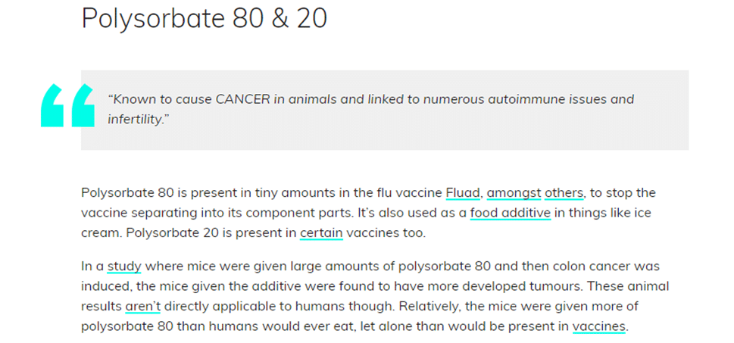734x343 pixels.
Task: Click the gray blockquote box background
Action: pos(385,110)
